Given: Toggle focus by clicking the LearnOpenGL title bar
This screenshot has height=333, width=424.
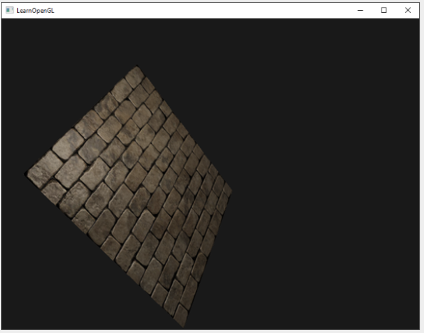Looking at the screenshot, I should [186, 9].
